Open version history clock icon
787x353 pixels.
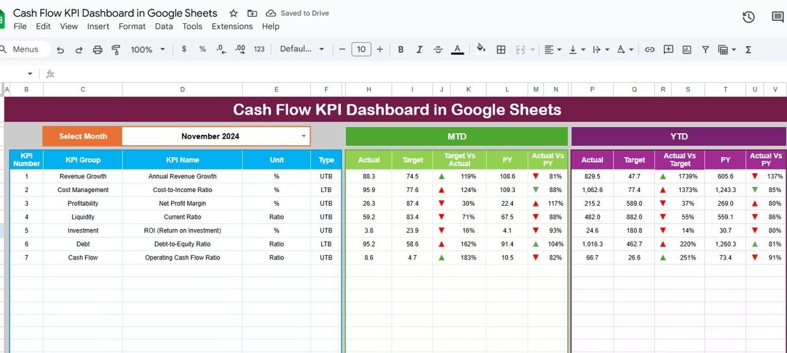[749, 18]
